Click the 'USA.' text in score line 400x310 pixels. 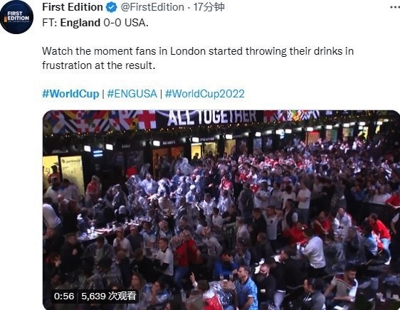(137, 23)
